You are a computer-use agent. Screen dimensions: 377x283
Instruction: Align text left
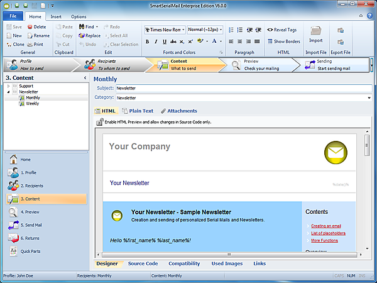pos(231,42)
